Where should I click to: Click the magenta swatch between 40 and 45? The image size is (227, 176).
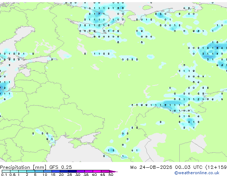point(97,171)
